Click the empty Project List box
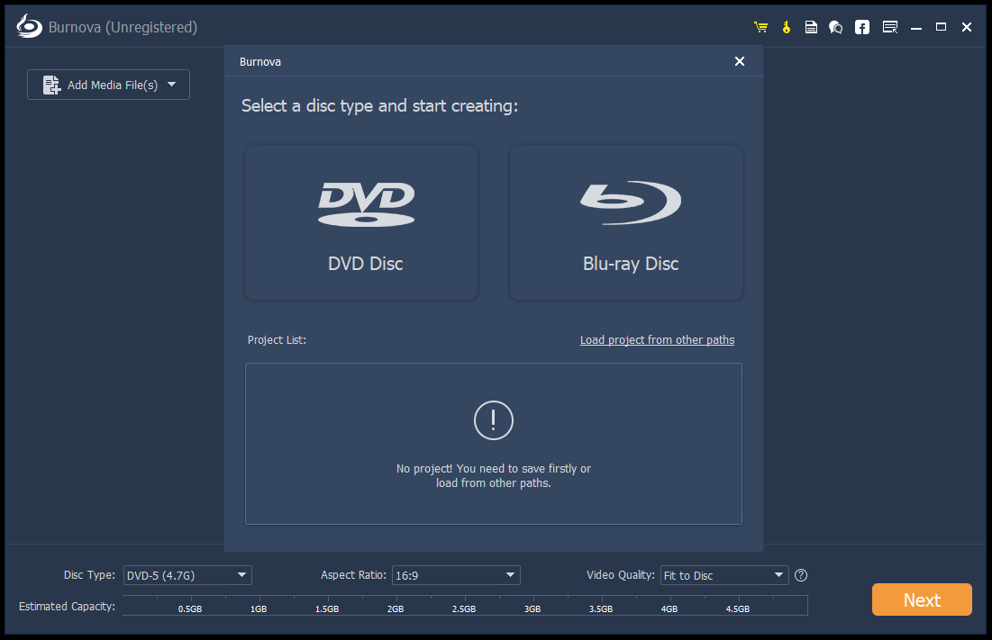Screen dimensions: 992x640 tap(494, 444)
